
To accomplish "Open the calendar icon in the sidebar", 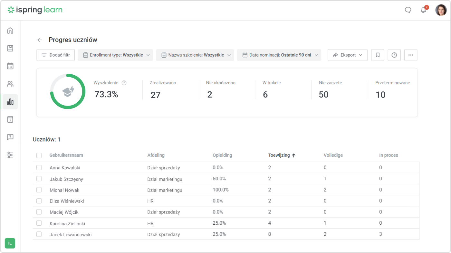I will point(10,66).
